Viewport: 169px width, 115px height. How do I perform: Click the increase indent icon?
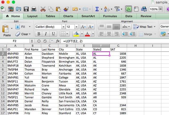[x=133, y=34]
